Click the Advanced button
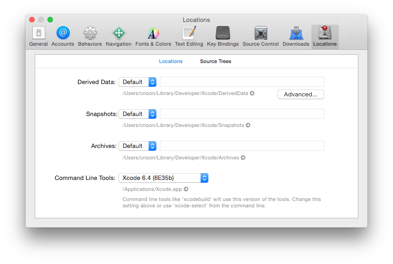This screenshot has width=393, height=264. click(x=300, y=94)
